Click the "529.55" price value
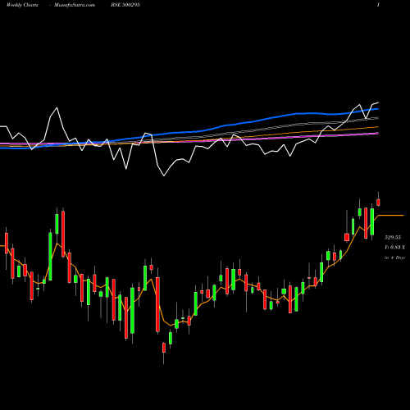Screen dimensions: 410x410 tap(393, 237)
